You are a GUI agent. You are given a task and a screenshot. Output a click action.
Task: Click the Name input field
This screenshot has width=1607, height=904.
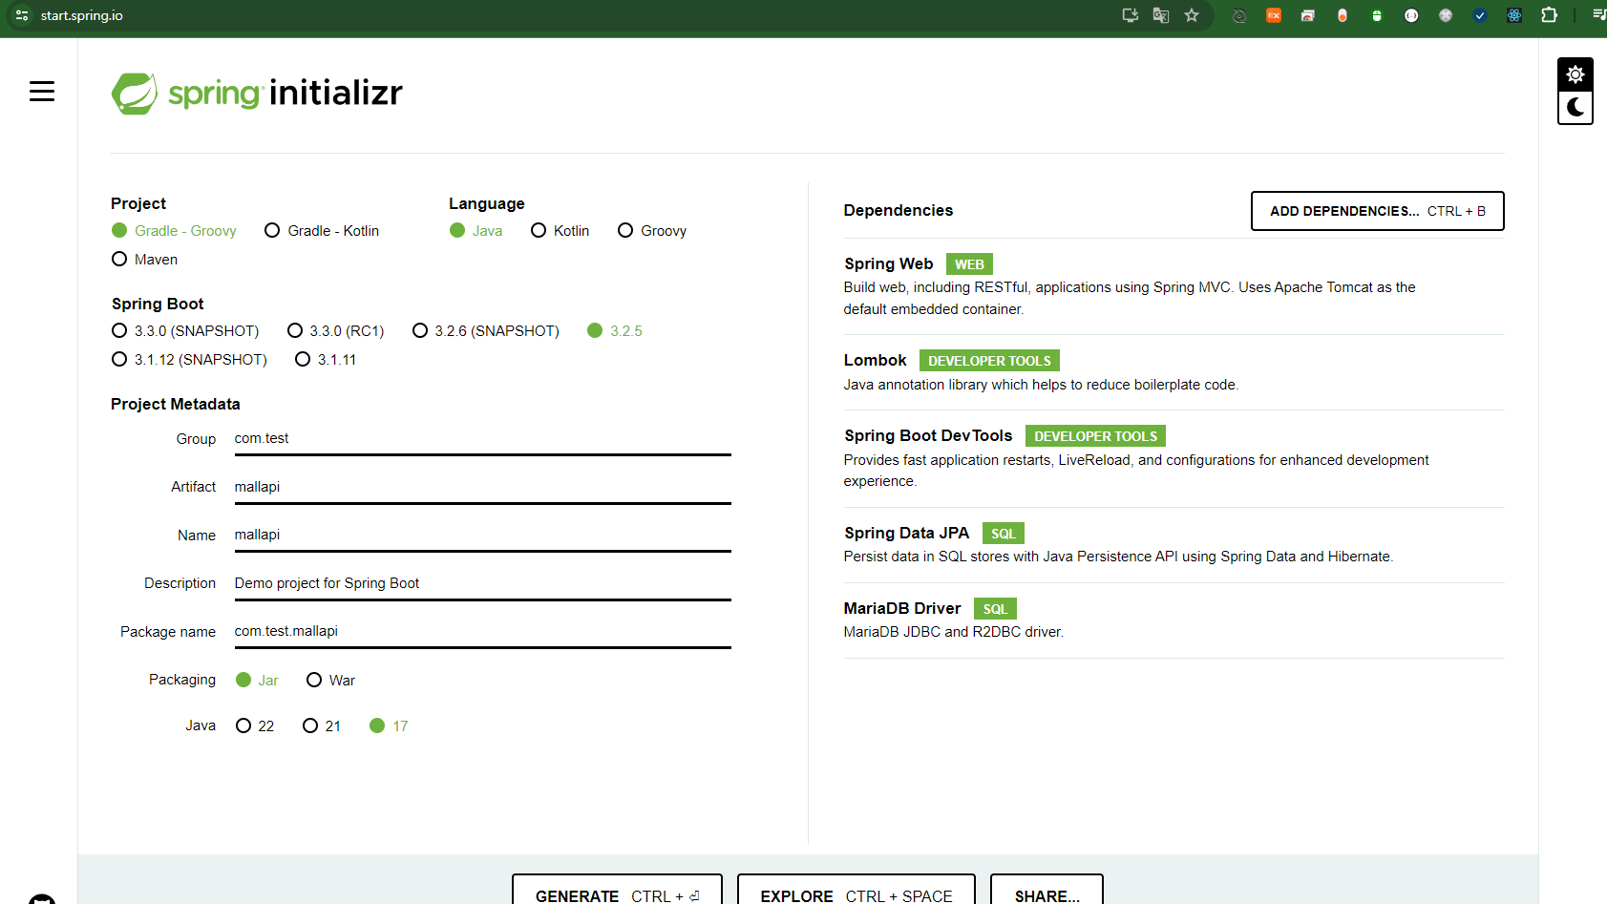pos(482,535)
